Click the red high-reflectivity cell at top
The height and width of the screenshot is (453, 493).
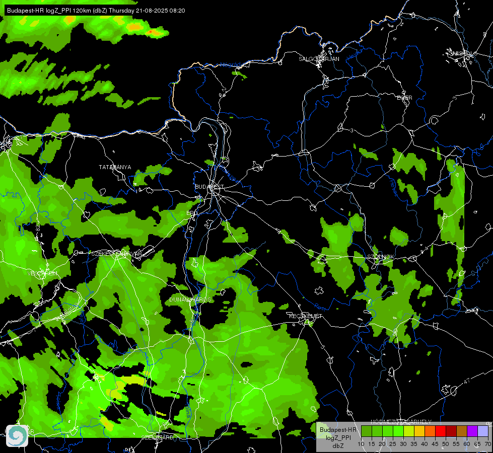(x=151, y=32)
